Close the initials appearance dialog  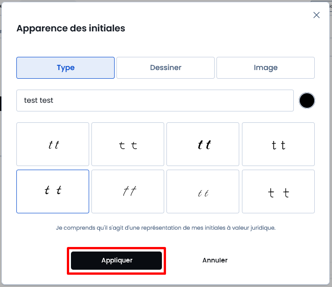click(317, 15)
